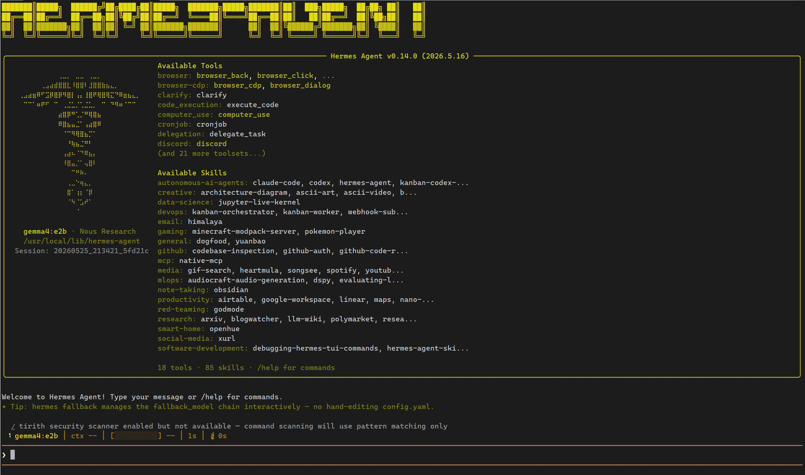Click the command prompt input line
Screen dimensions: 805x475
[x=402, y=455]
